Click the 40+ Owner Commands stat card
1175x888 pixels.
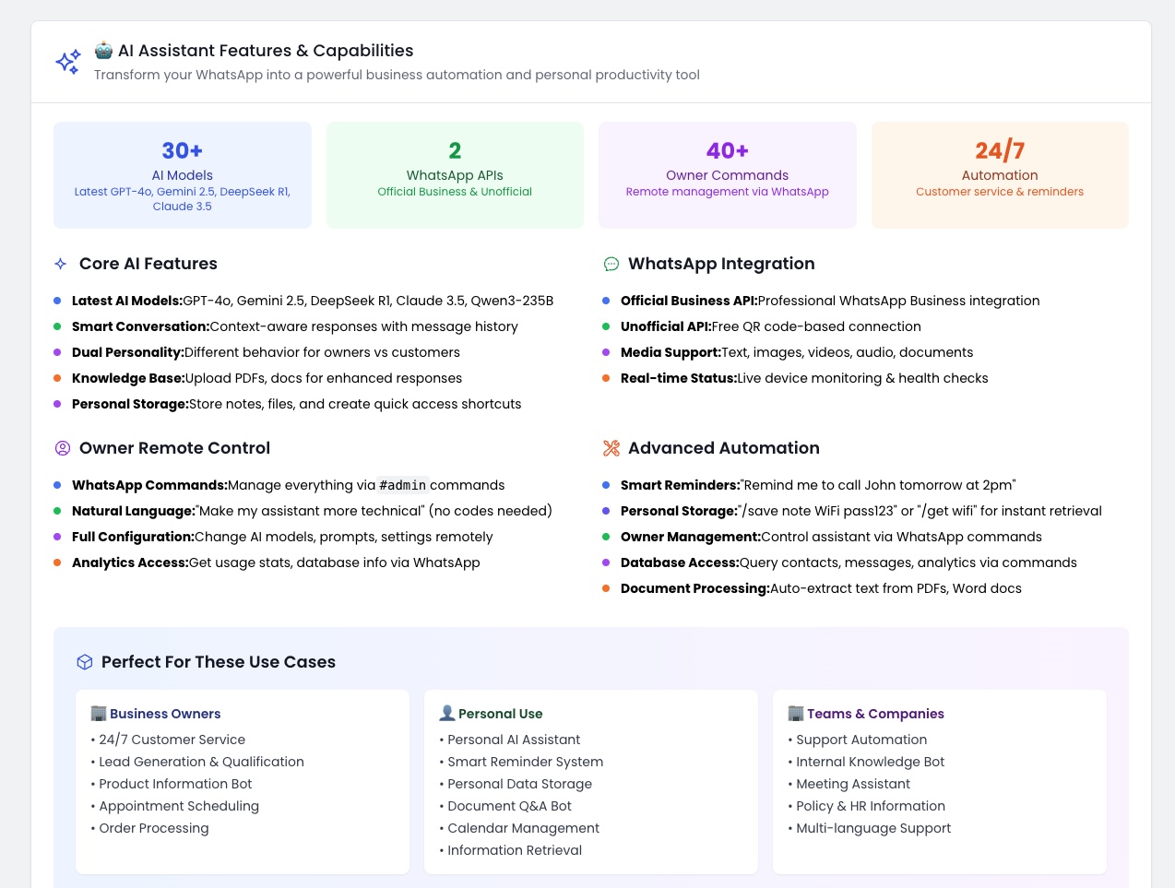(727, 174)
